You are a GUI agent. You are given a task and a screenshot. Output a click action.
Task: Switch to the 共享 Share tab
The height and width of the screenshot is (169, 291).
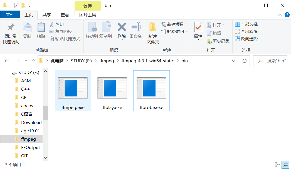46,15
